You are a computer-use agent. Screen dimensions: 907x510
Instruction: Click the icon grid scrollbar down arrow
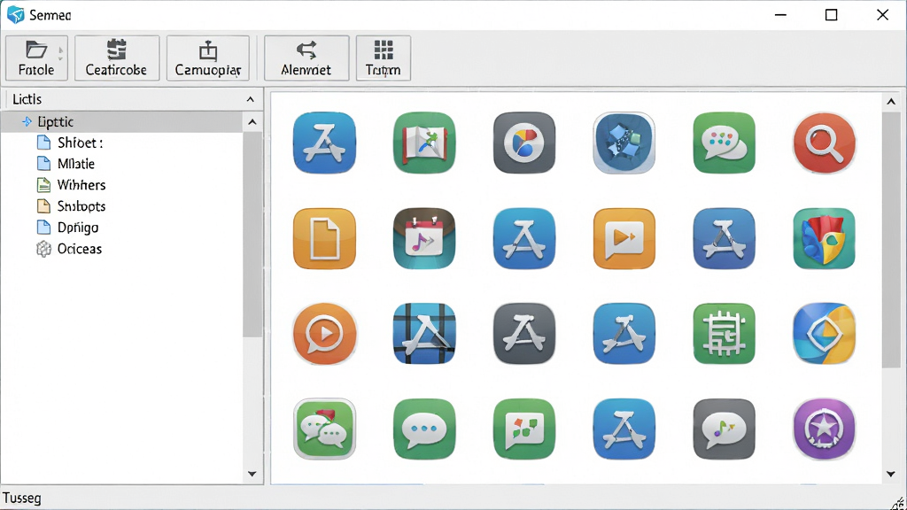tap(891, 475)
